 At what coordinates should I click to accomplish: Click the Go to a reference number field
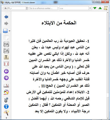click(43, 8)
